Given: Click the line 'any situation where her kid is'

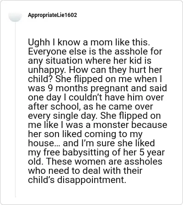Looking at the screenshot, I should coord(90,61).
